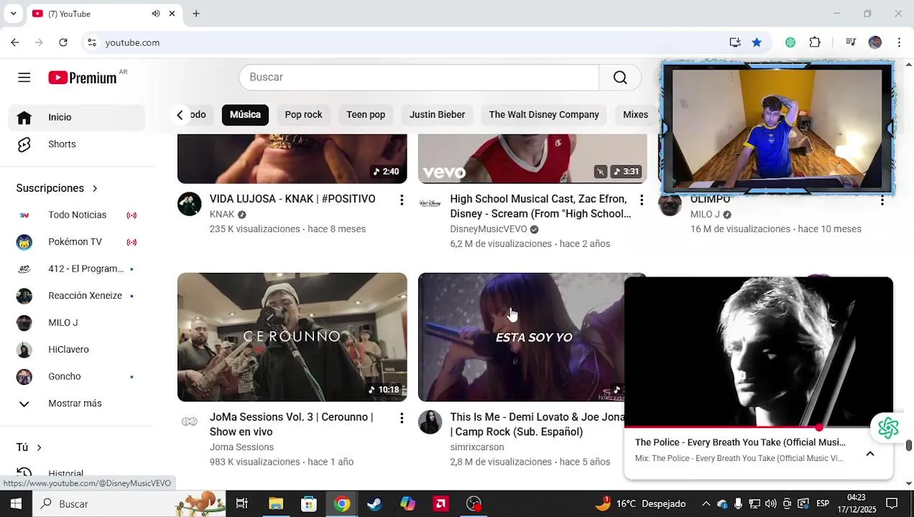This screenshot has width=914, height=517.
Task: Open options for JoMa Sessions Vol. 3 video
Action: point(402,419)
